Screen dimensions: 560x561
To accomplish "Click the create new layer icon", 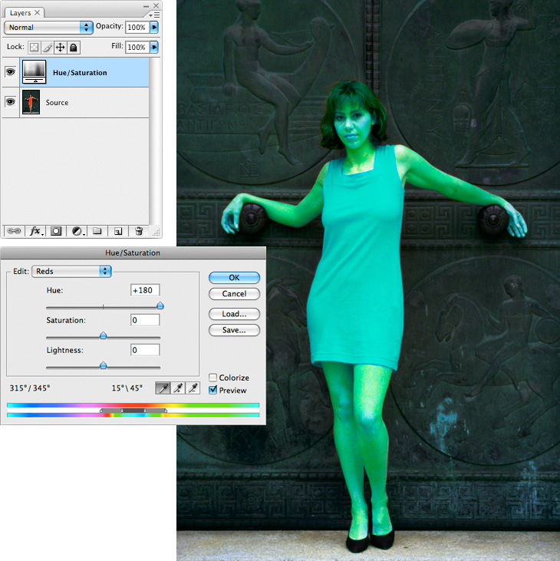I will [x=117, y=230].
